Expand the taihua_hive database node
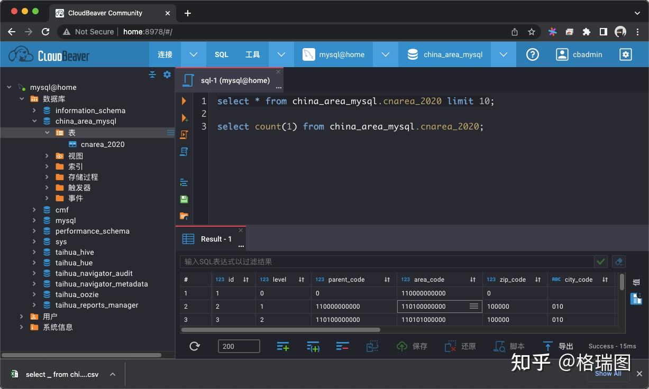 click(x=34, y=252)
